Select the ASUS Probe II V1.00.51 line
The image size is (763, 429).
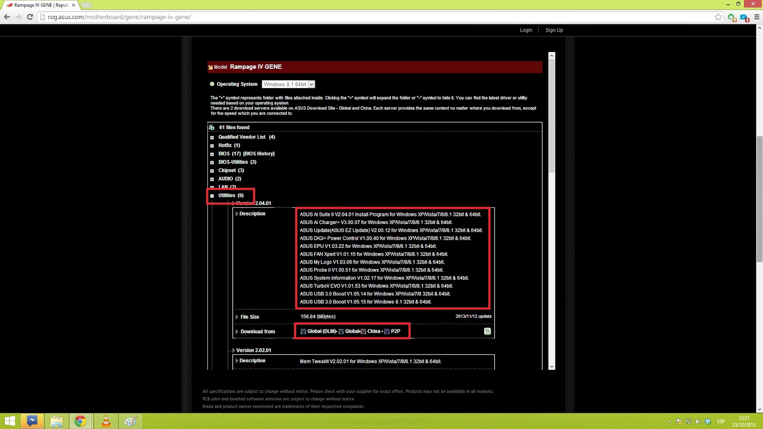point(371,270)
